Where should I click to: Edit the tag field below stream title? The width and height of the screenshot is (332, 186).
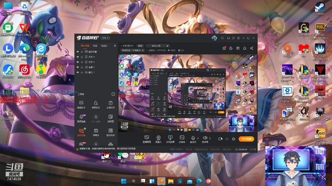pyautogui.click(x=132, y=50)
